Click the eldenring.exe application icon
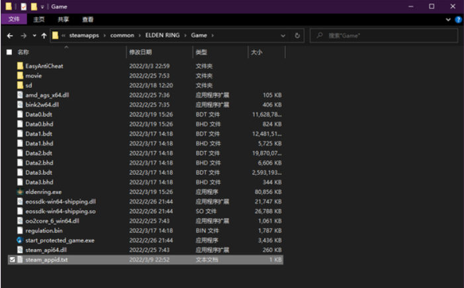The width and height of the screenshot is (464, 288). pos(20,192)
